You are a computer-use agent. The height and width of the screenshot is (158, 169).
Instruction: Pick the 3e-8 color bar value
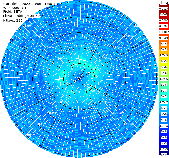coord(164,120)
